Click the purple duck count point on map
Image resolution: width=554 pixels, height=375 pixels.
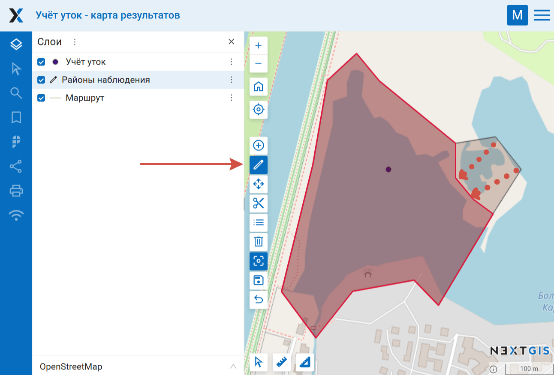[388, 170]
